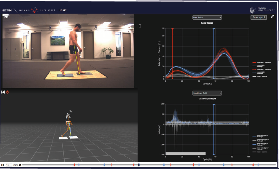Click the Save layout button
The width and height of the screenshot is (279, 169).
[259, 17]
